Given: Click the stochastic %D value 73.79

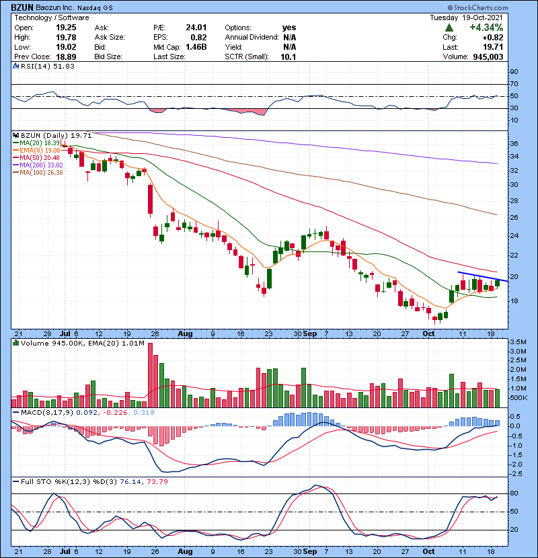Looking at the screenshot, I should pyautogui.click(x=157, y=481).
